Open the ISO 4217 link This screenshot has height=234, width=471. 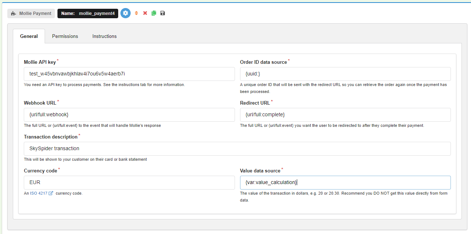coord(38,193)
